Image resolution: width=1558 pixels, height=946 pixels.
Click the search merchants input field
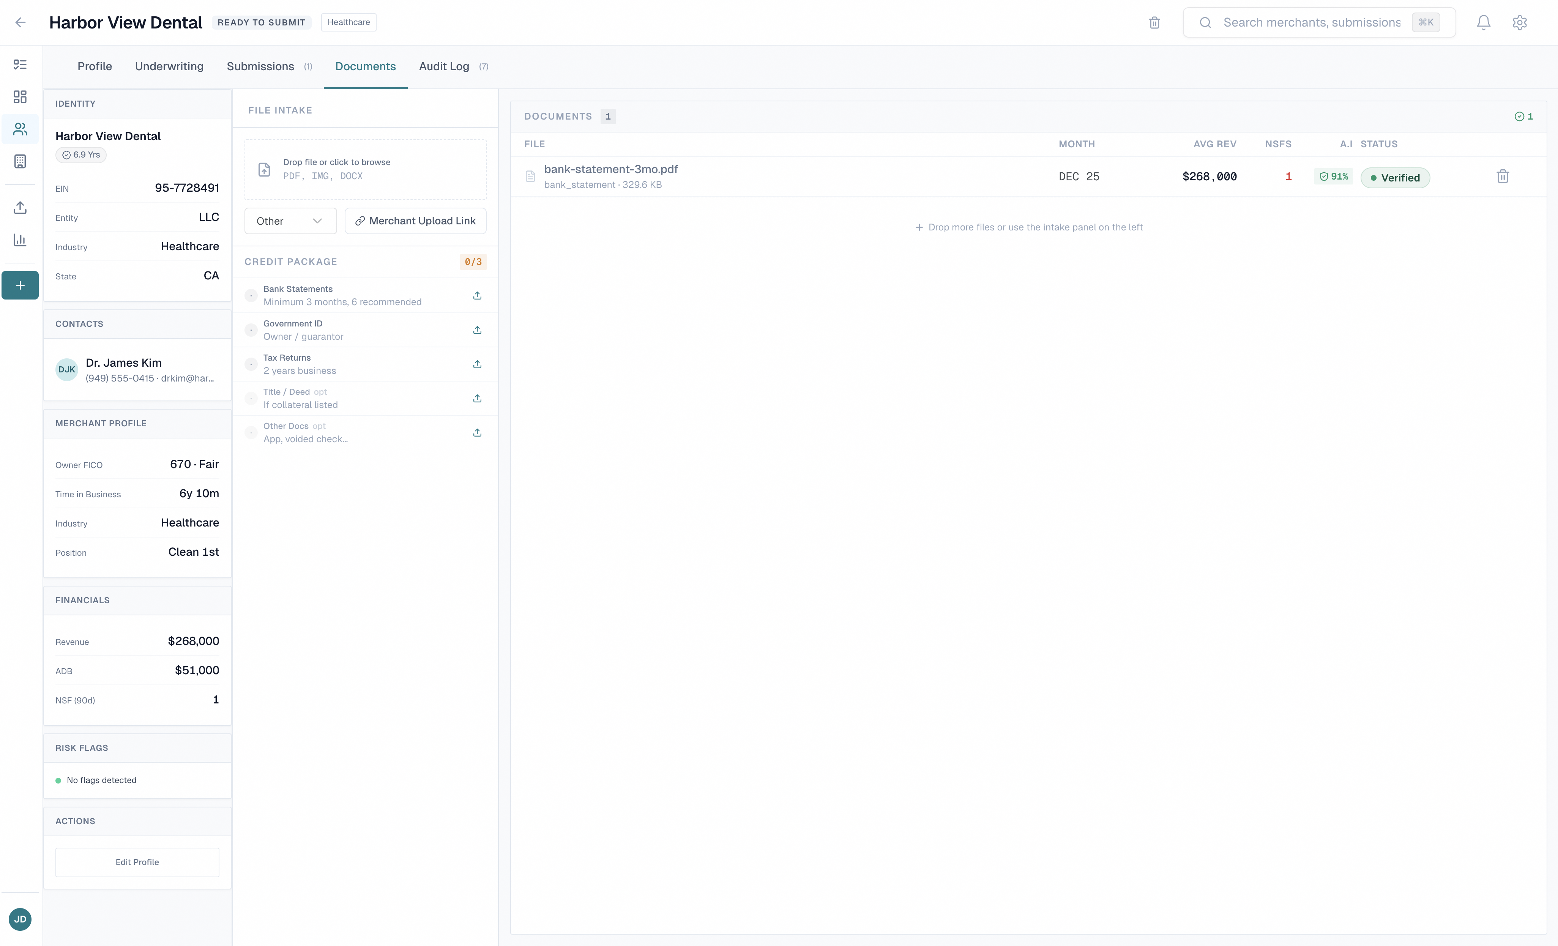click(x=1311, y=23)
